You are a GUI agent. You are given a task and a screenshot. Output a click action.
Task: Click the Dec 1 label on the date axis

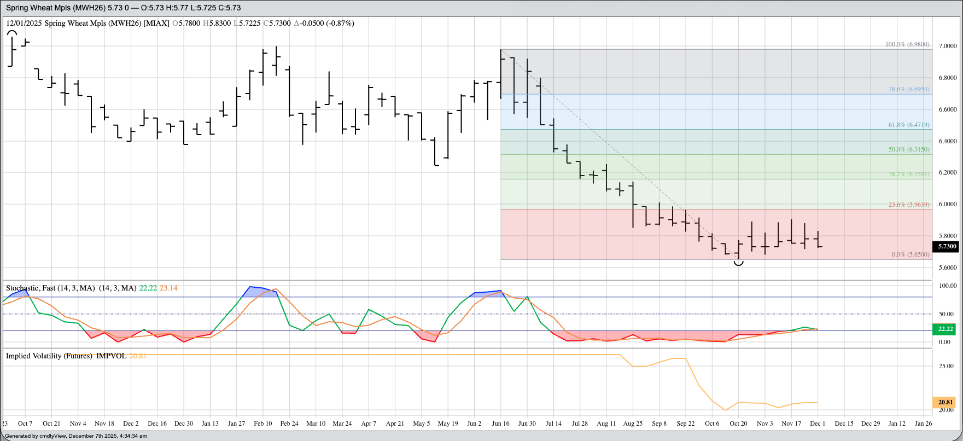[x=818, y=423]
